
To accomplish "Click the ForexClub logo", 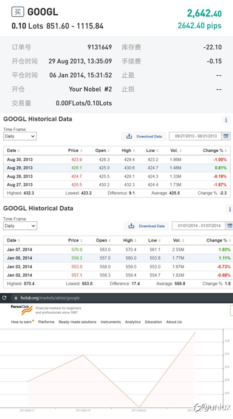I will 22,310.
